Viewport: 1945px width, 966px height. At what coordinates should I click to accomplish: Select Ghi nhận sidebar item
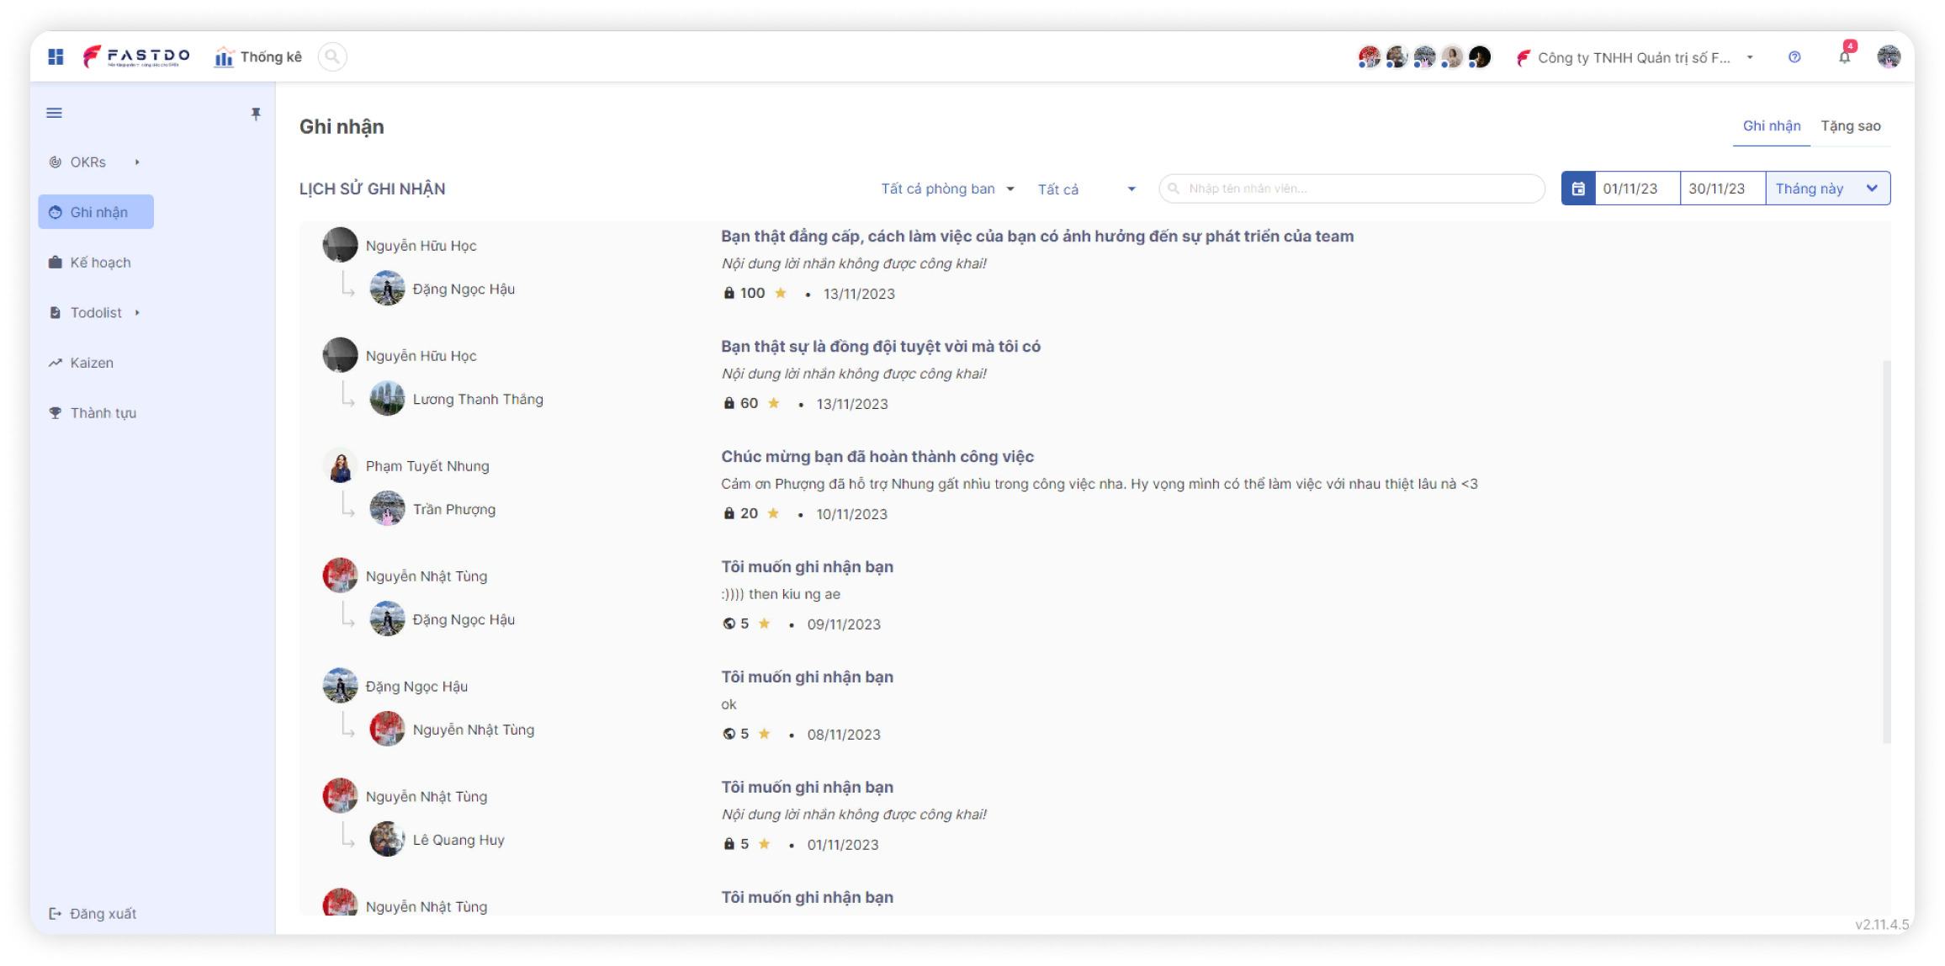point(96,212)
